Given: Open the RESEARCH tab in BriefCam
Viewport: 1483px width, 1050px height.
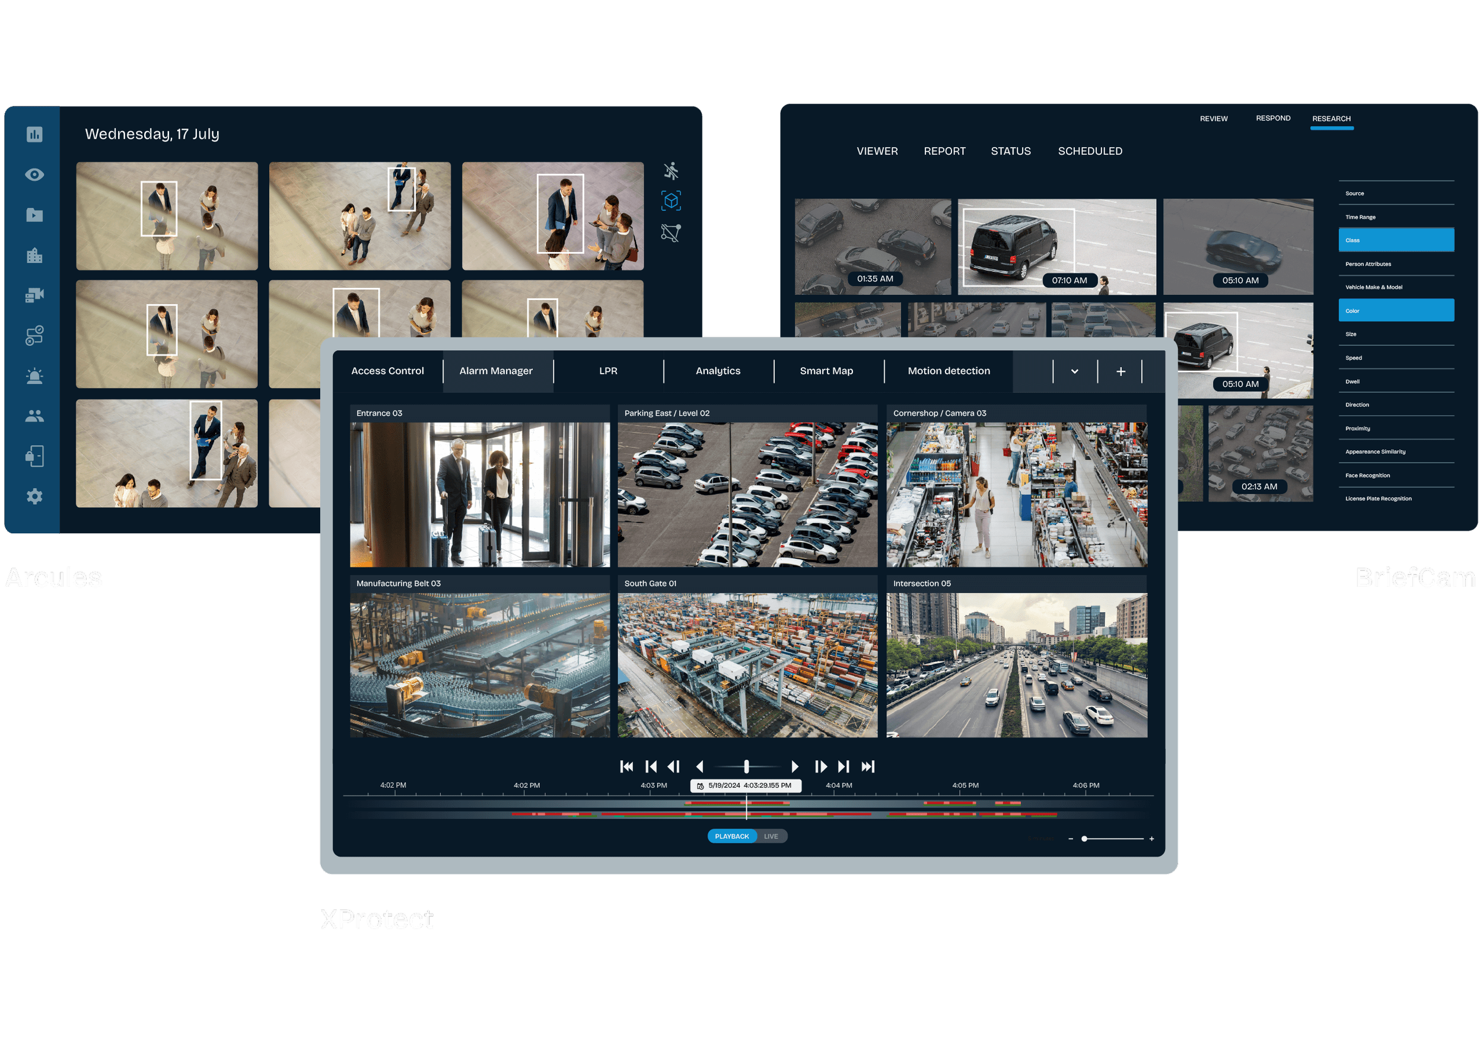Looking at the screenshot, I should tap(1331, 118).
